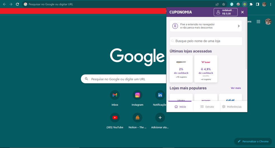Open the Chrome profile avatar in the toolbar
275x148 pixels.
coord(264,4)
